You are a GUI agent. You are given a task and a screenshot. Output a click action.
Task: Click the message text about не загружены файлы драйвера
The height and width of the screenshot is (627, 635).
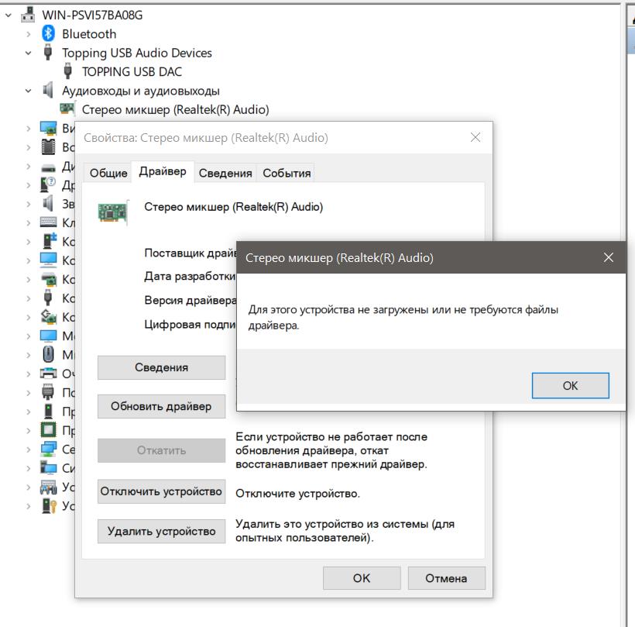[x=403, y=317]
